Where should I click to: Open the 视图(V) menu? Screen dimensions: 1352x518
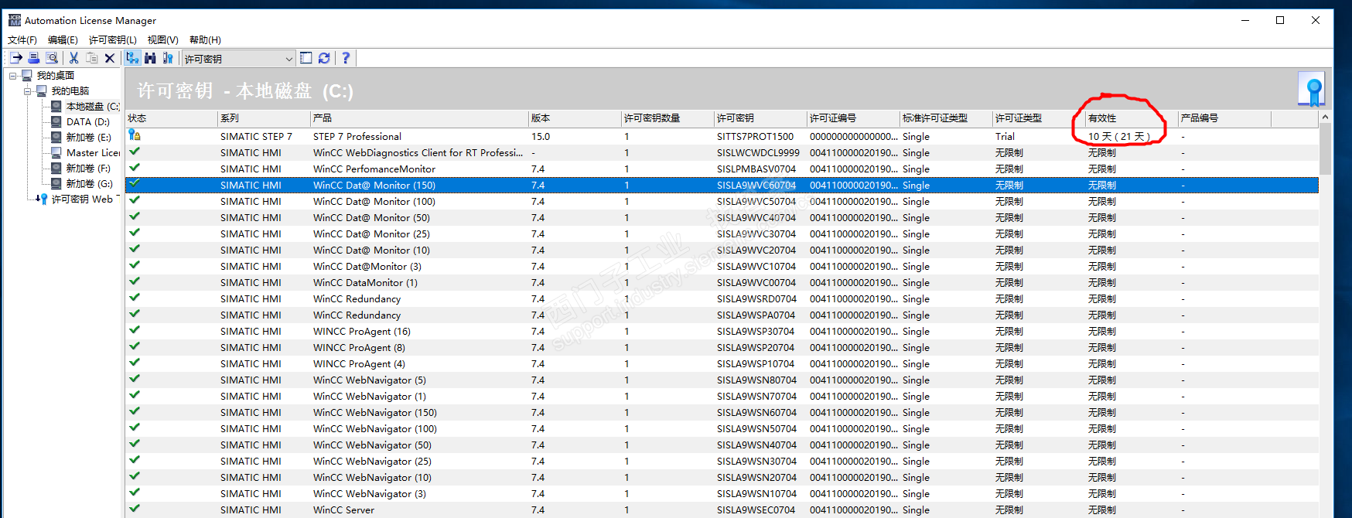click(163, 39)
